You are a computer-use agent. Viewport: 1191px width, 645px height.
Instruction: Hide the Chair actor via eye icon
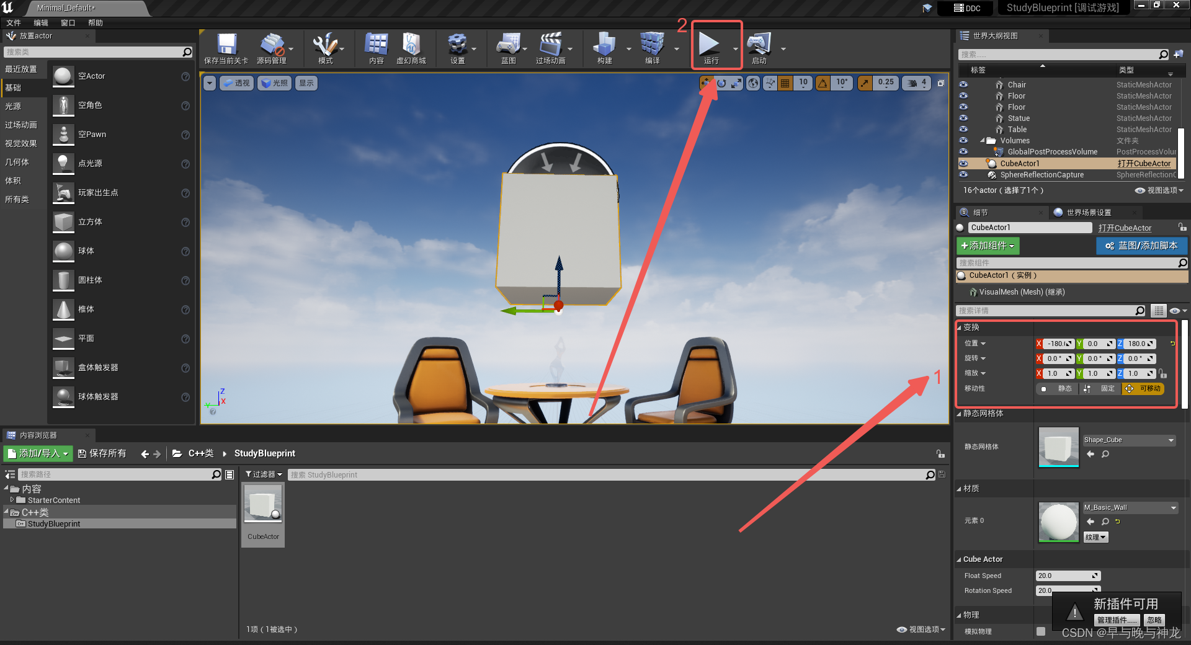[x=963, y=84]
